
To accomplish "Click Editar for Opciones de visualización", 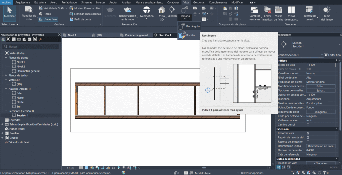I will [321, 90].
